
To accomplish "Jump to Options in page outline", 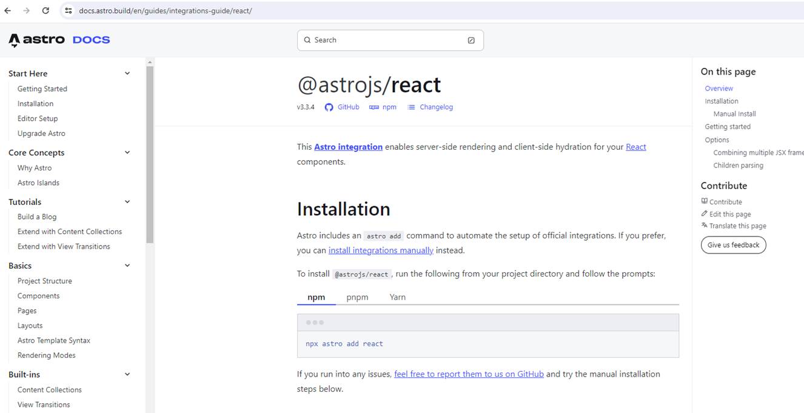I will pyautogui.click(x=717, y=140).
